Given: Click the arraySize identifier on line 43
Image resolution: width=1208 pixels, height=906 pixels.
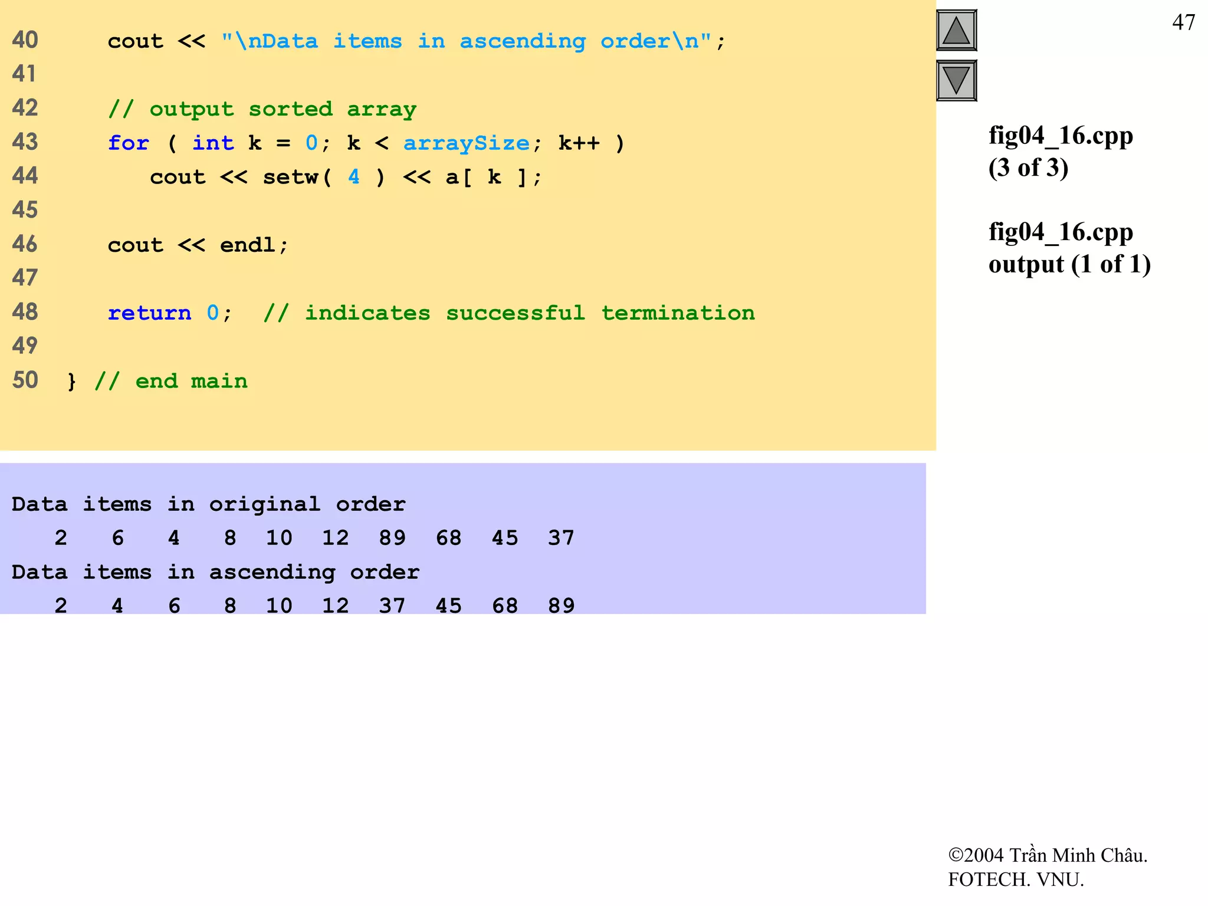Looking at the screenshot, I should coord(467,143).
